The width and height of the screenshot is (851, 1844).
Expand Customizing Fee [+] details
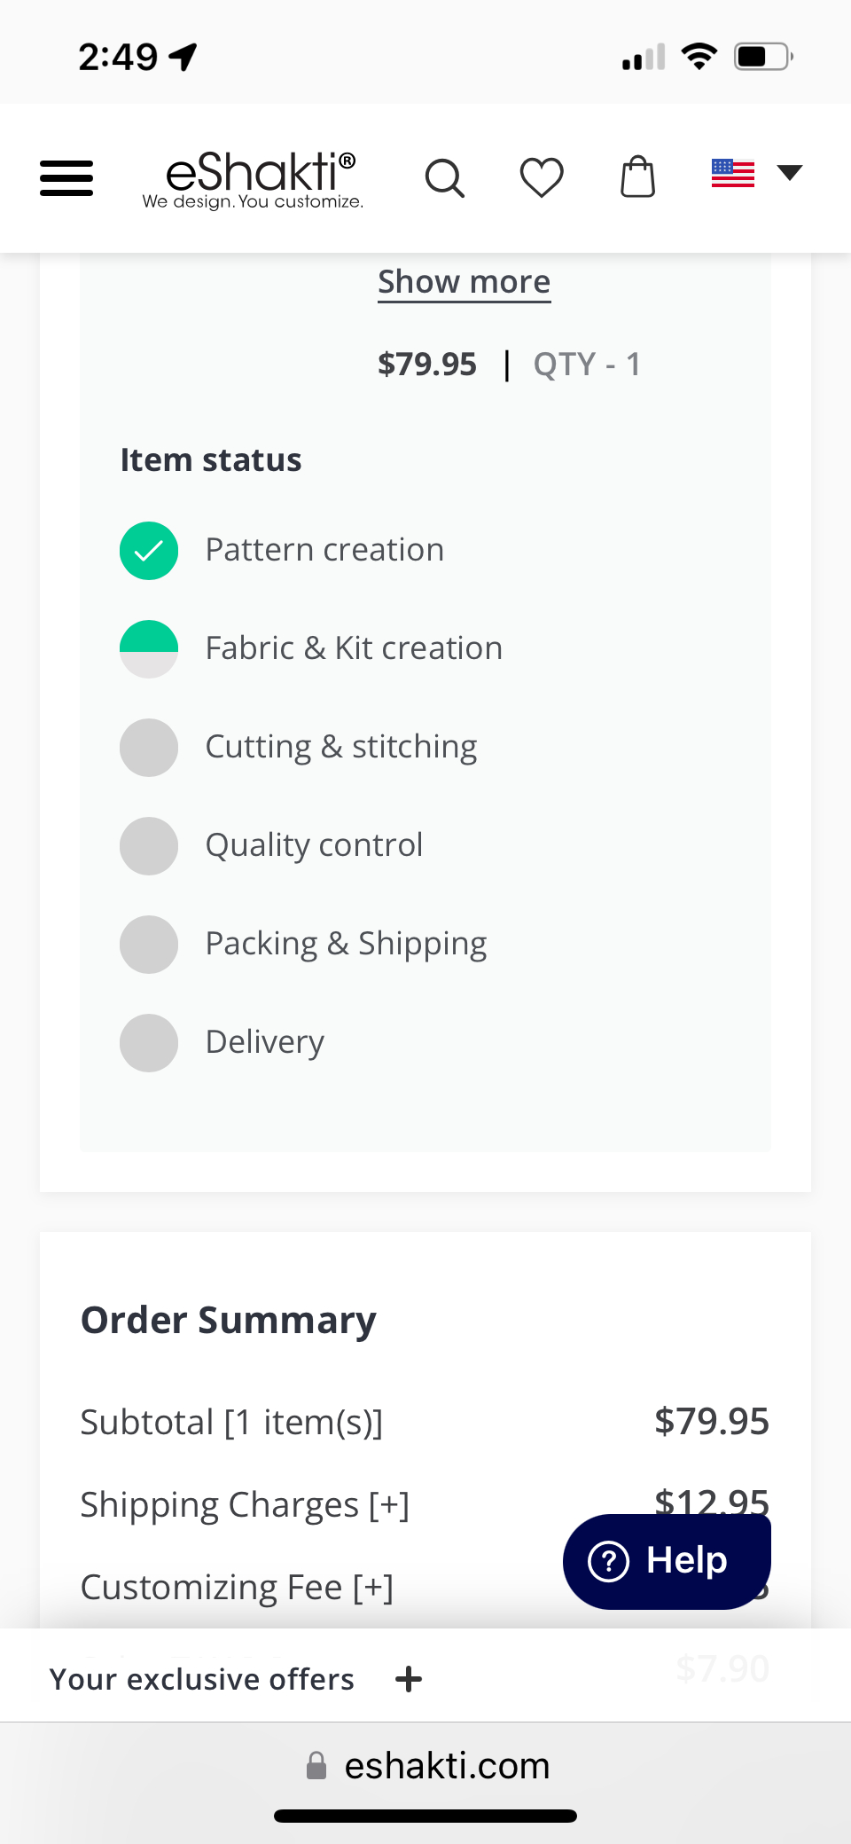click(373, 1588)
